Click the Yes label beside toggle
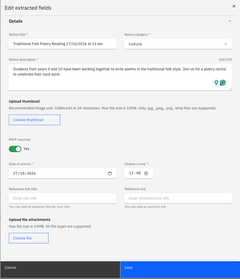Viewport: 240px width, 279px height. (x=26, y=149)
